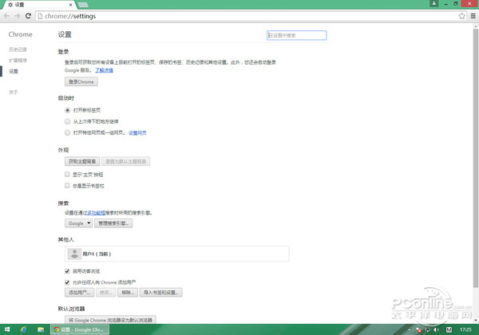Open the Chrome hamburger menu

coord(473,16)
